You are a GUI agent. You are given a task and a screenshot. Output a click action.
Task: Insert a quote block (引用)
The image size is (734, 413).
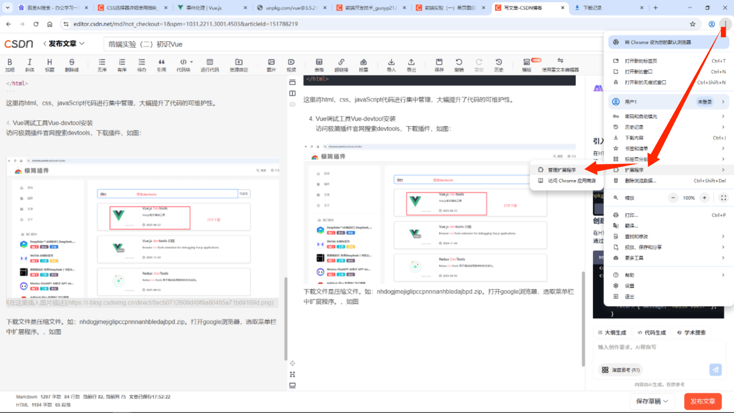pos(161,65)
